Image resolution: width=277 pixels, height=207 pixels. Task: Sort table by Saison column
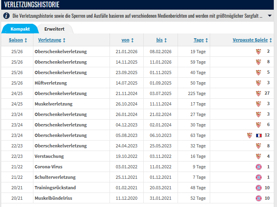coord(16,40)
